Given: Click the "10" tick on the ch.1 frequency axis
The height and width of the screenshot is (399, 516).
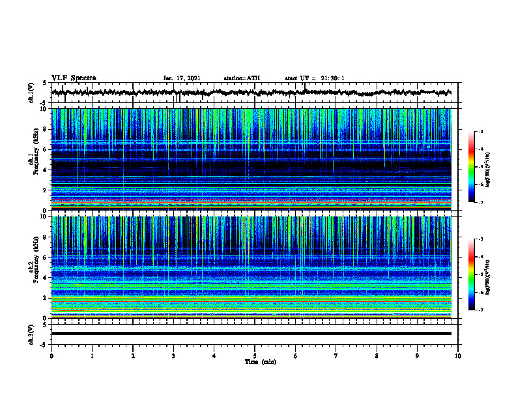Looking at the screenshot, I should [x=43, y=109].
